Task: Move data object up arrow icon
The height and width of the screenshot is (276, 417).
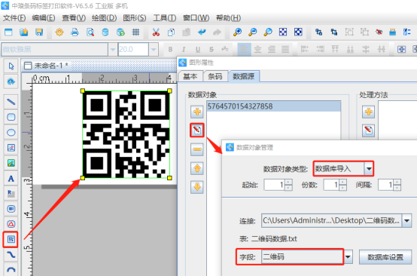Action: pyautogui.click(x=197, y=168)
